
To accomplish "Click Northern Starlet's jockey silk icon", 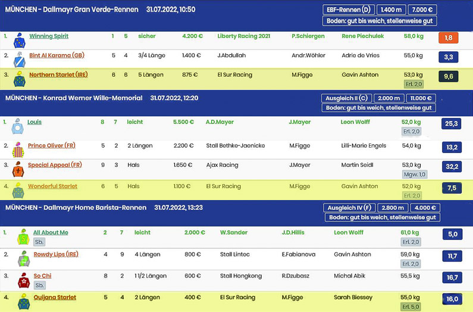I will [20, 79].
